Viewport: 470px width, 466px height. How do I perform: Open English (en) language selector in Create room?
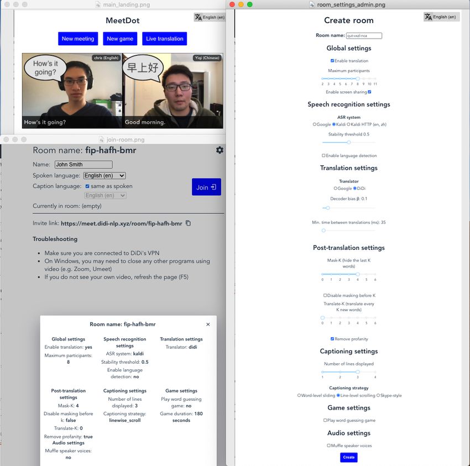[442, 17]
